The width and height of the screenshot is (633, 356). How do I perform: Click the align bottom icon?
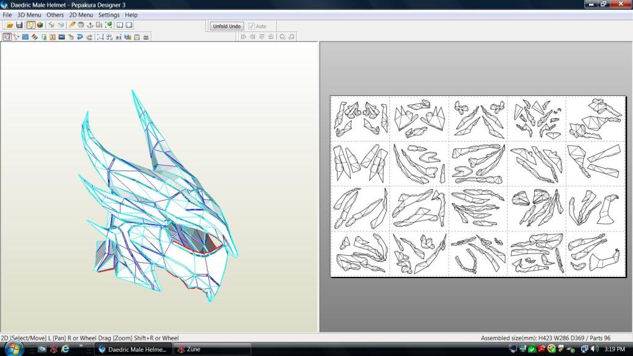(271, 36)
